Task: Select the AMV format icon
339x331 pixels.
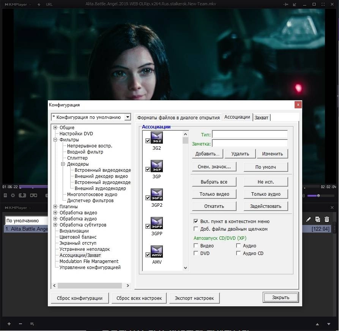Action: (x=157, y=252)
